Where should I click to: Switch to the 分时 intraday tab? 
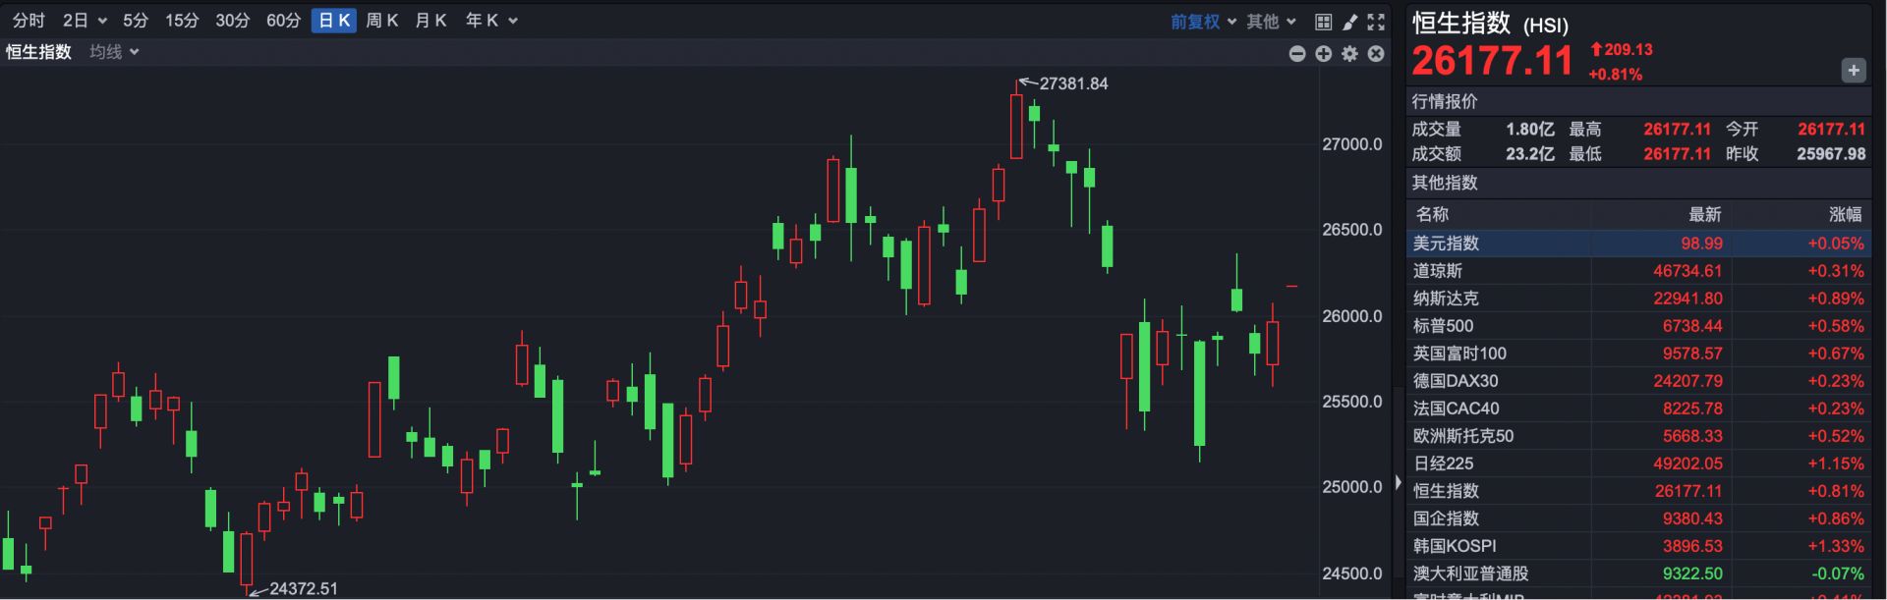(x=29, y=21)
